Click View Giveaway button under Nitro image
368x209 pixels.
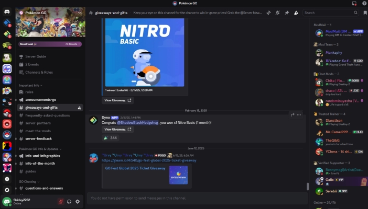click(118, 100)
